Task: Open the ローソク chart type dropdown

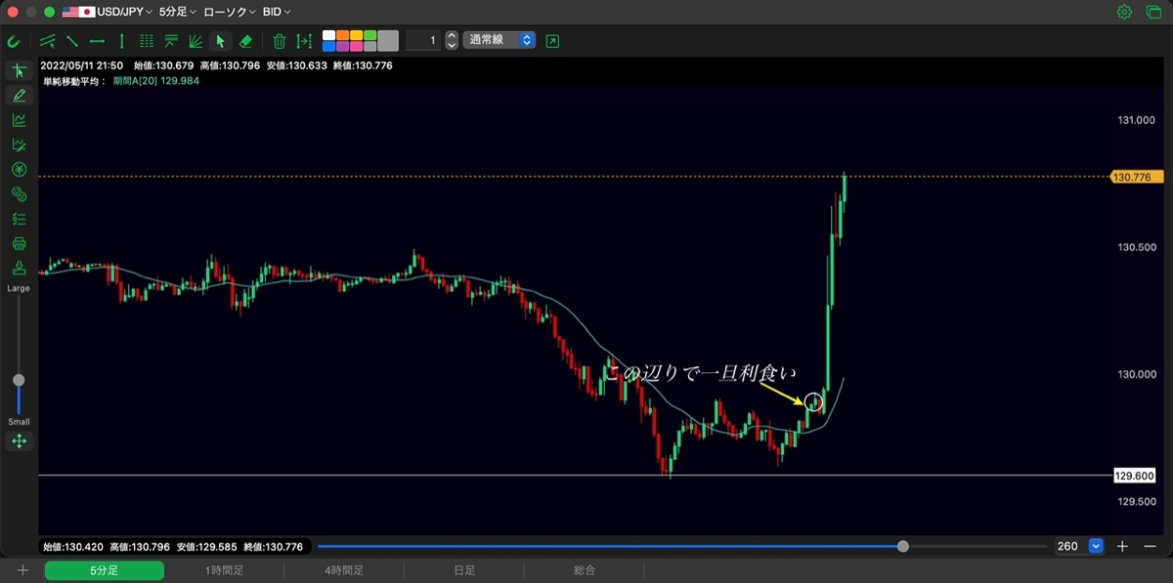Action: tap(230, 12)
